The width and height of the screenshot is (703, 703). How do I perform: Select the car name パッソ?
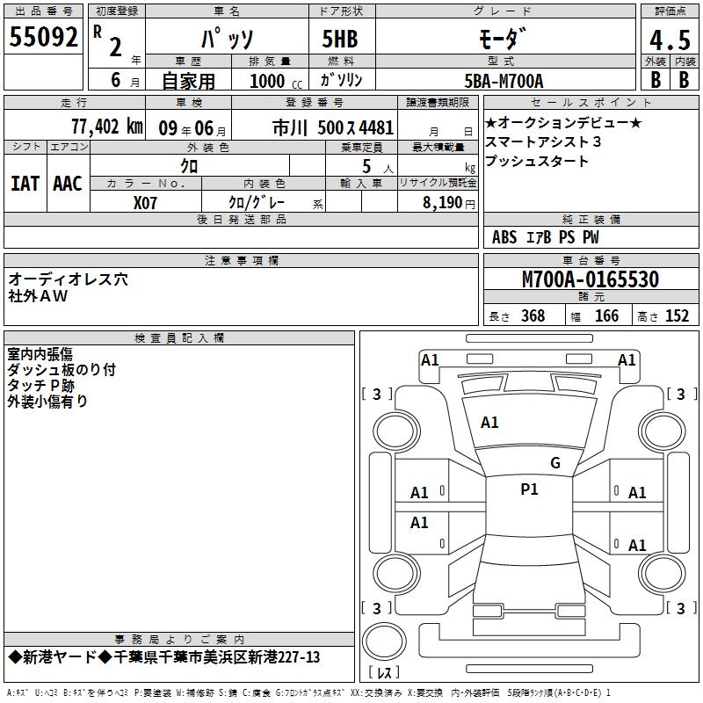[227, 39]
